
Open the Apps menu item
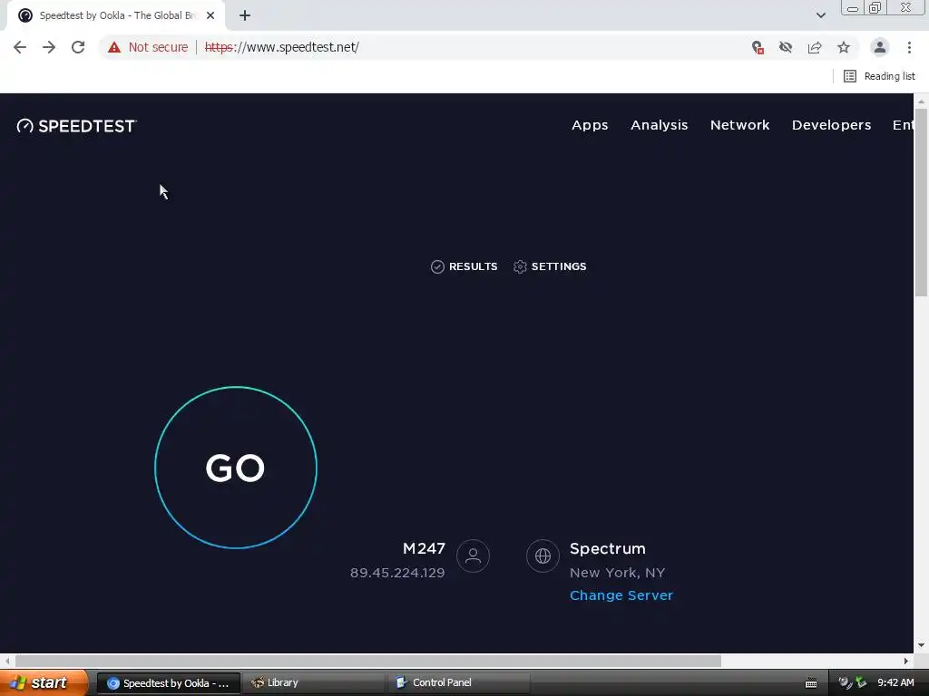590,125
